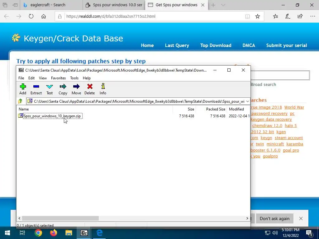
Task: Open the World War search link
Action: coord(294,107)
